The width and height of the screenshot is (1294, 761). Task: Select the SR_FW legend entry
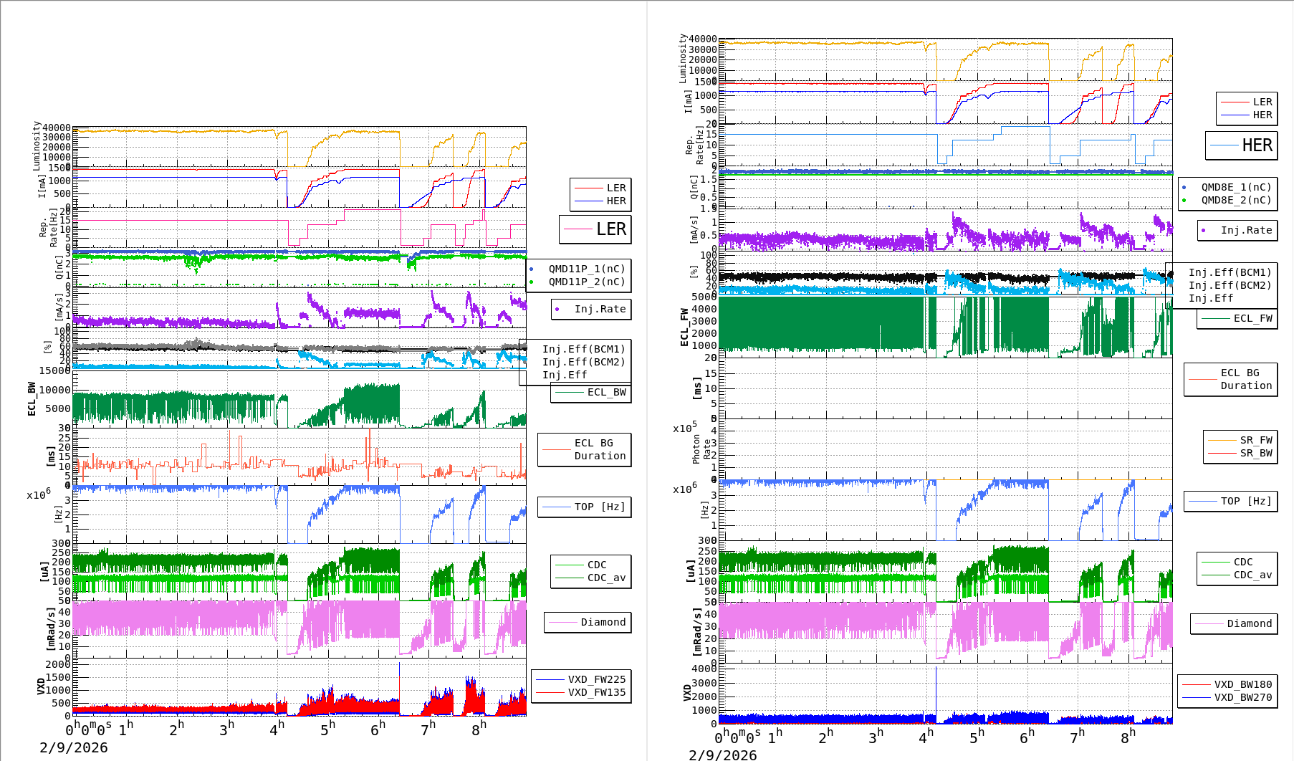(1255, 440)
